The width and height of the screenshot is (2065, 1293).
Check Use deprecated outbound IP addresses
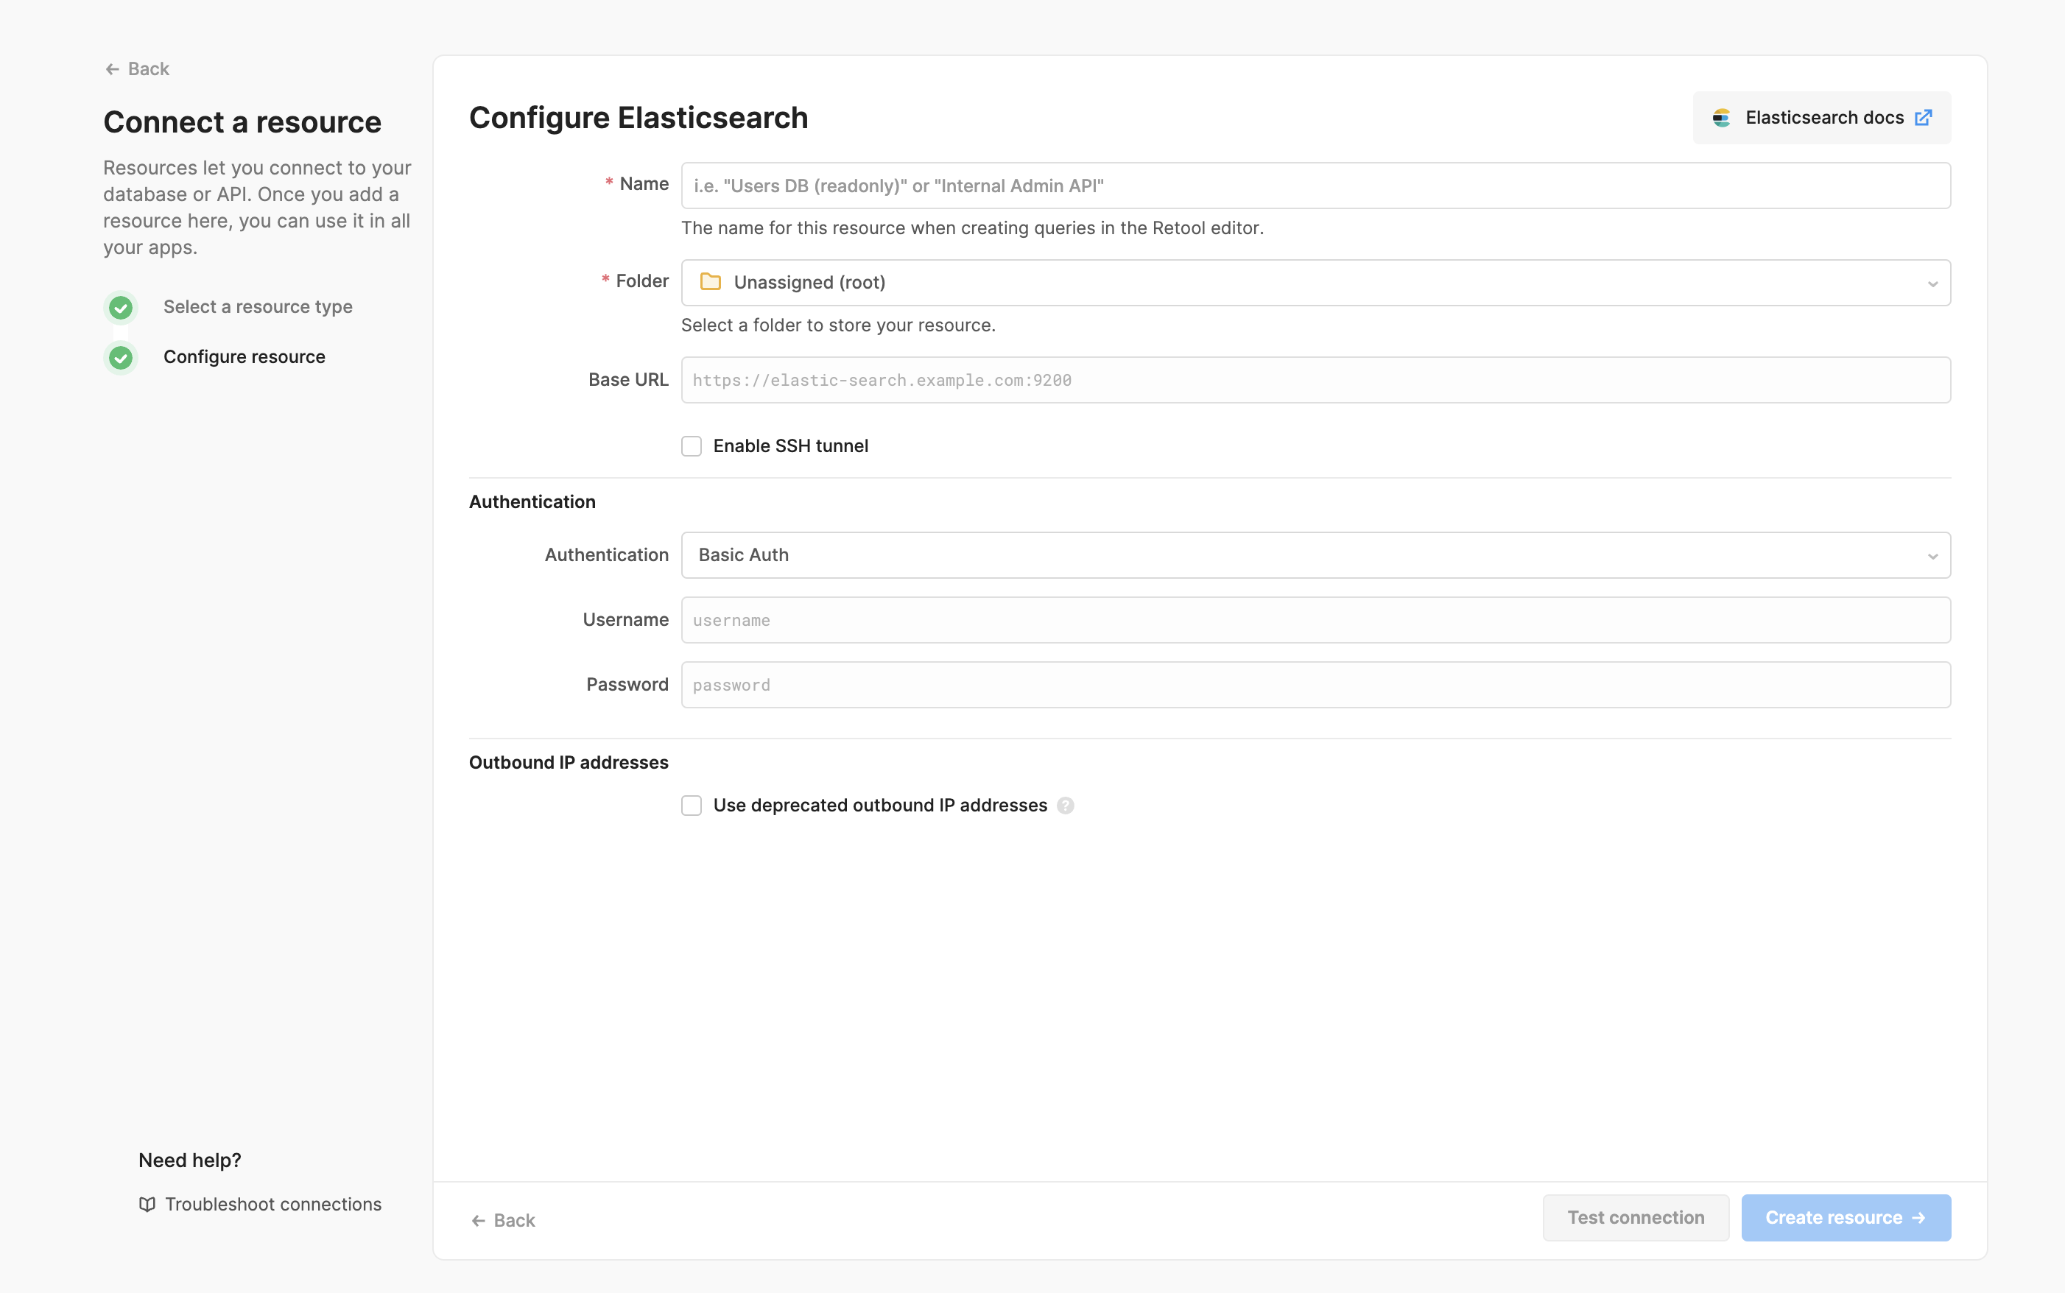691,805
